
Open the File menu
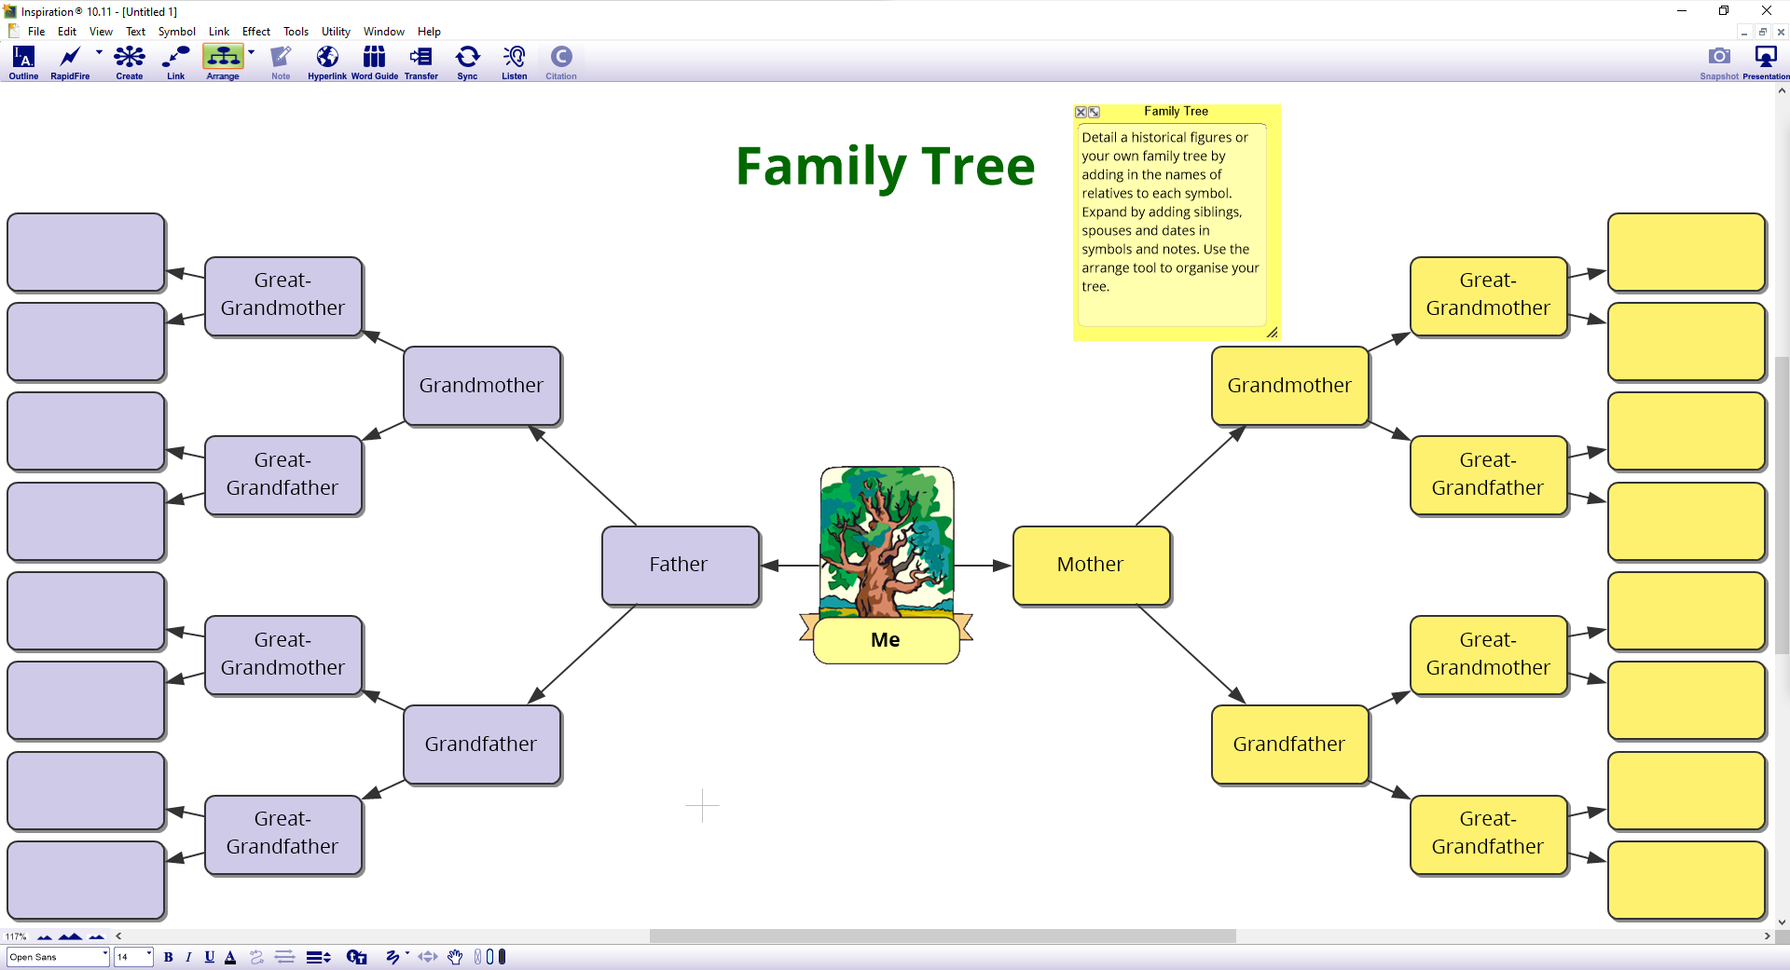(36, 32)
